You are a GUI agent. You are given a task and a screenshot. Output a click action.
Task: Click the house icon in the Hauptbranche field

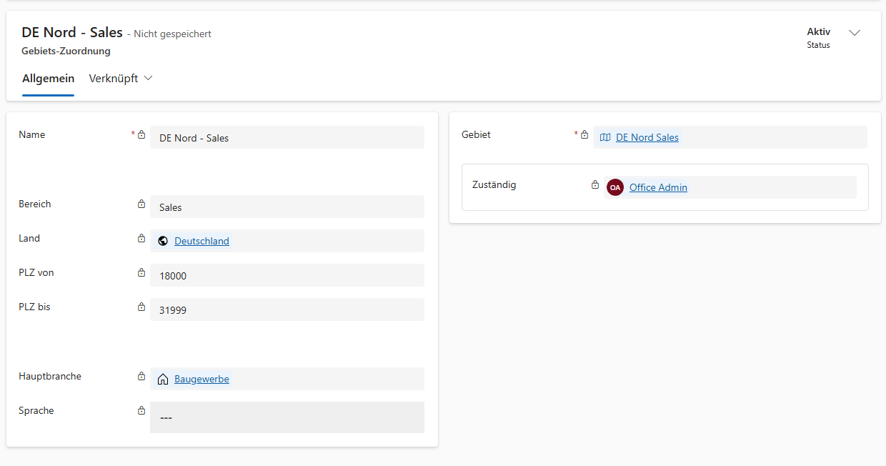pos(163,380)
